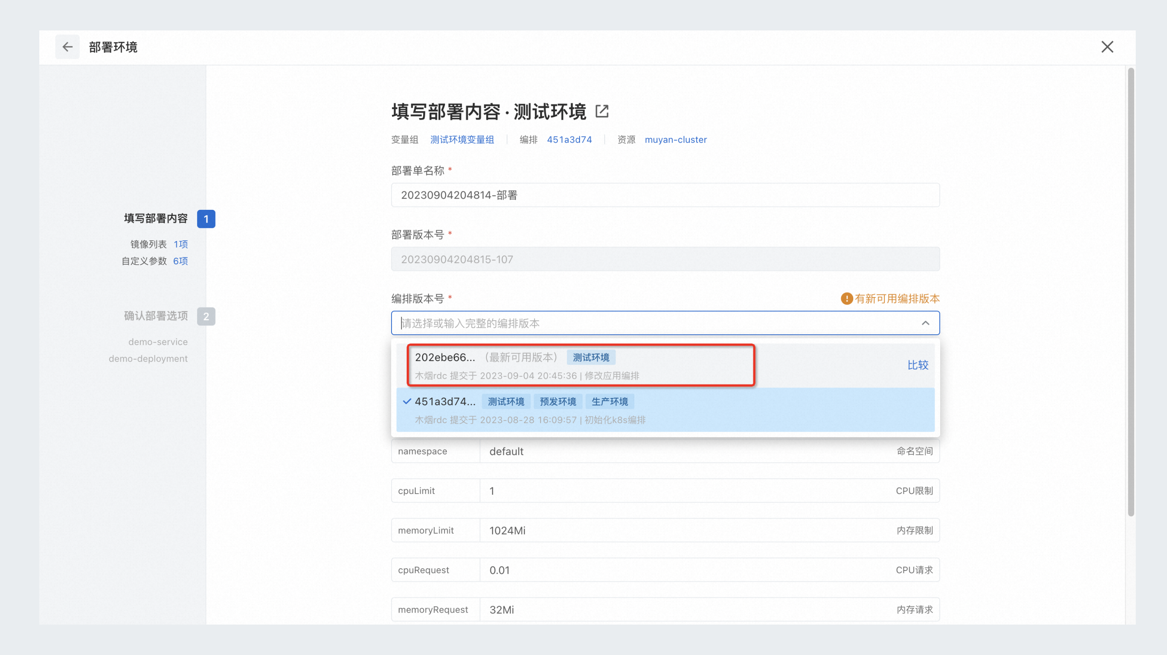The width and height of the screenshot is (1167, 655).
Task: Open the muyan-cluster resource link
Action: (x=675, y=140)
